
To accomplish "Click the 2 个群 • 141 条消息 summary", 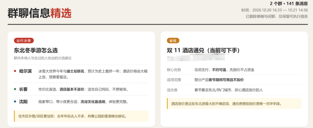I will (x=289, y=3).
